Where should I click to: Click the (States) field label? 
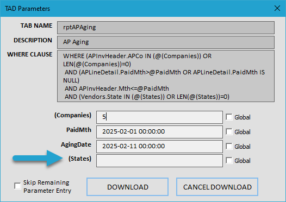(80, 159)
